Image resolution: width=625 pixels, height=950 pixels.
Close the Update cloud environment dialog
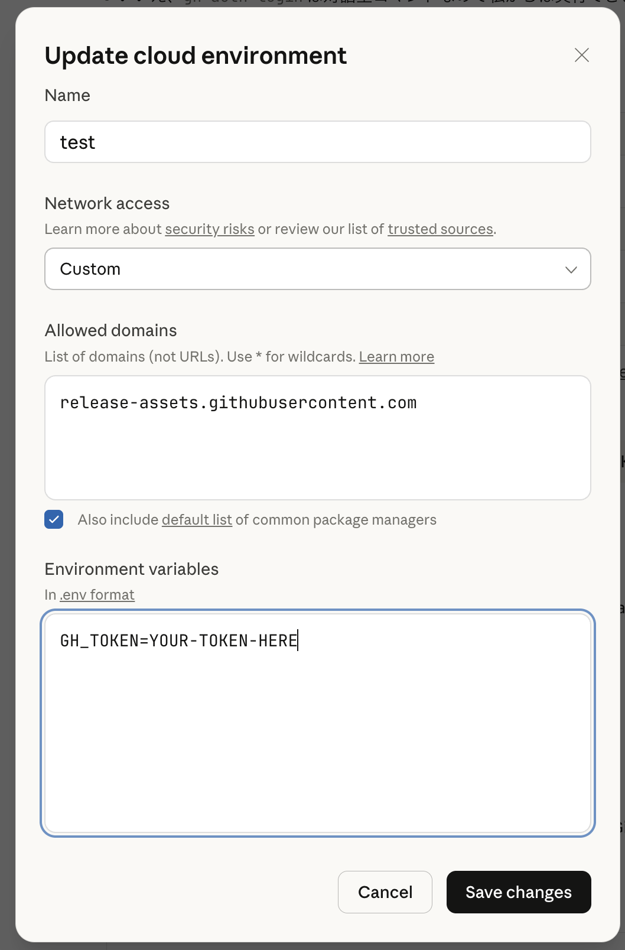[x=582, y=55]
